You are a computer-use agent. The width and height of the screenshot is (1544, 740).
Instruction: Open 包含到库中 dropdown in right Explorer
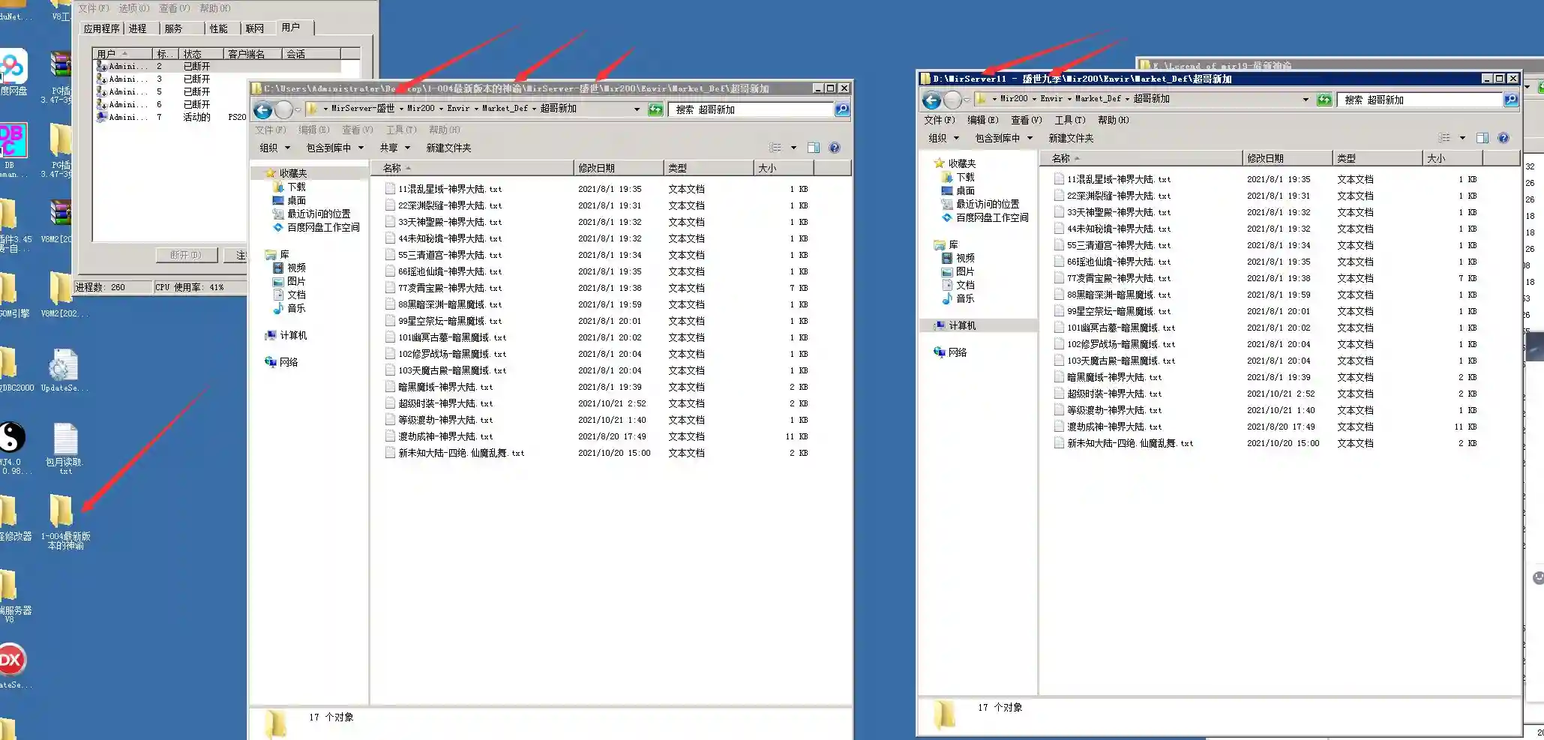point(1004,138)
